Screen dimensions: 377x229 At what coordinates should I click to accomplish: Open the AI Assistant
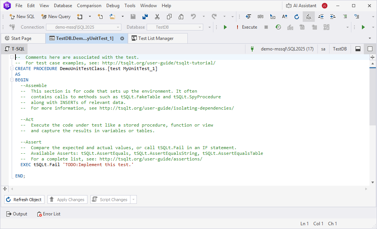tap(301, 6)
